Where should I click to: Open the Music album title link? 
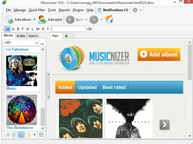tap(11, 88)
